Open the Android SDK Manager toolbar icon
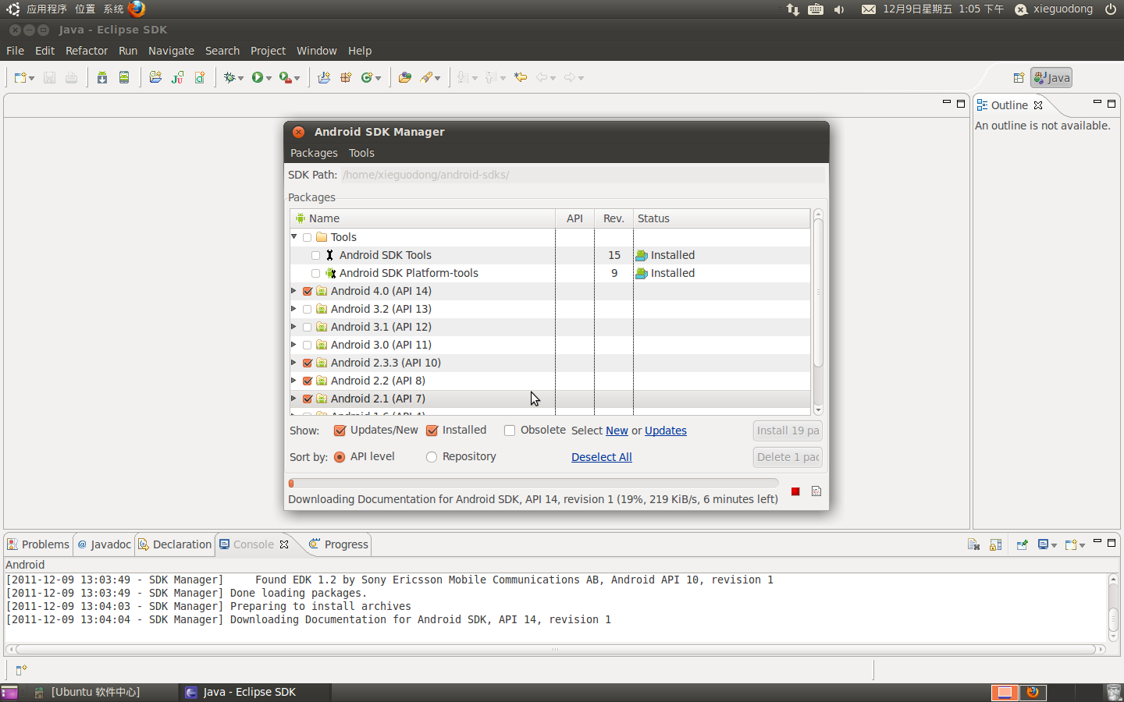Viewport: 1124px width, 702px height. click(x=102, y=77)
